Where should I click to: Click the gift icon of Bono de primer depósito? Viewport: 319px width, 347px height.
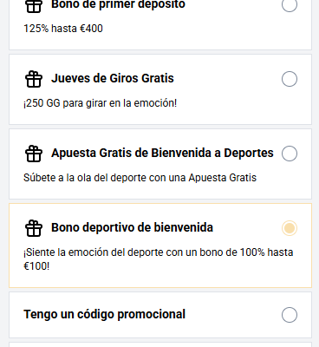(x=34, y=6)
